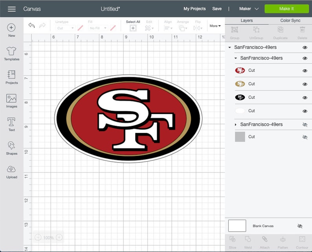Viewport: 312px width, 252px height.
Task: Open the Linetype Cut dropdown
Action: click(x=65, y=28)
